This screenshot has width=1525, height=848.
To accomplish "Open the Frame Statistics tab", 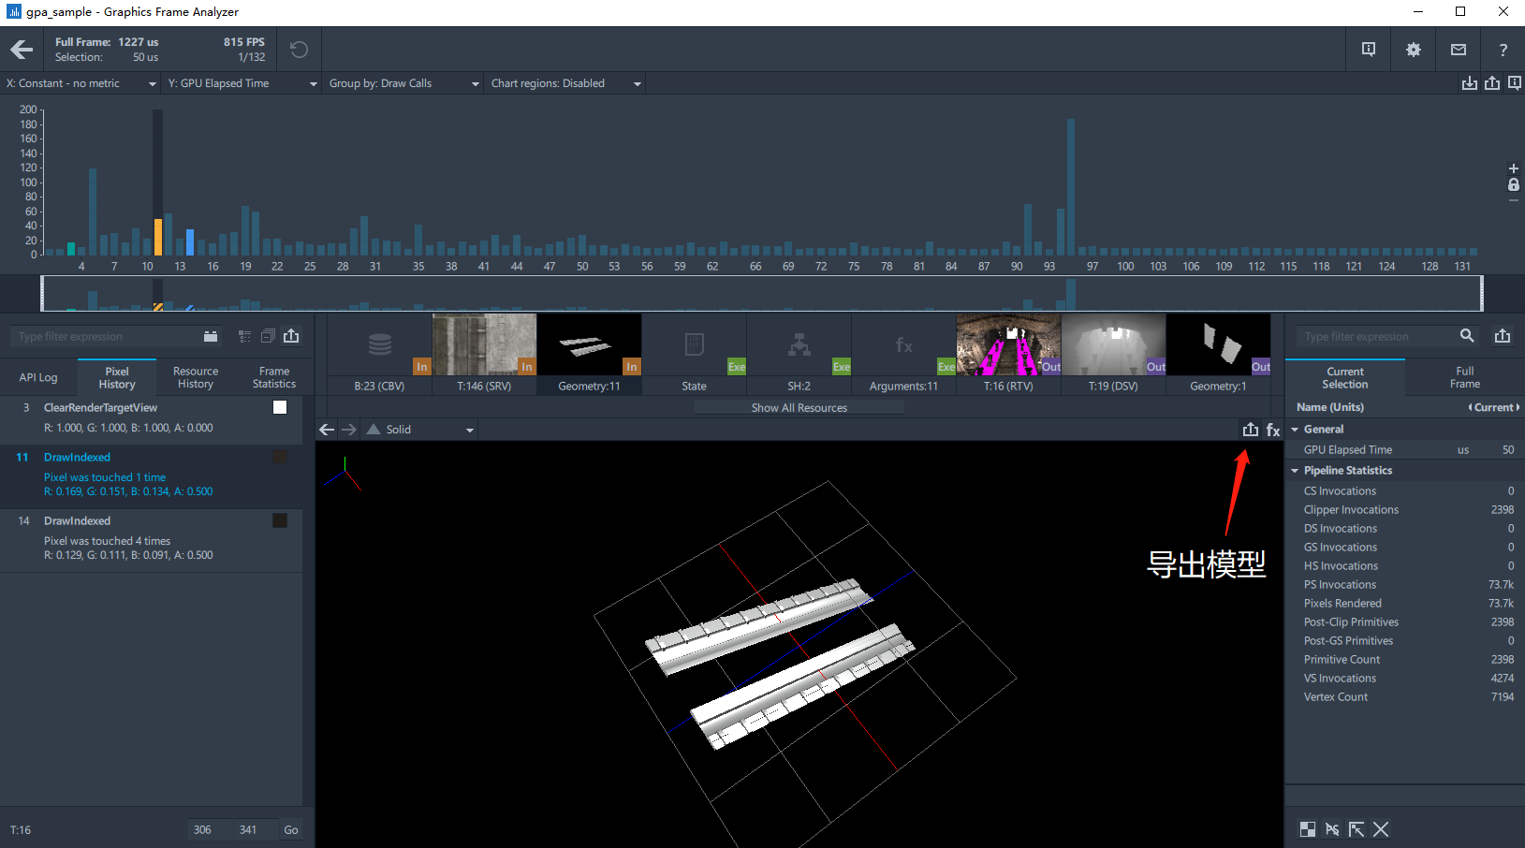I will coord(274,377).
